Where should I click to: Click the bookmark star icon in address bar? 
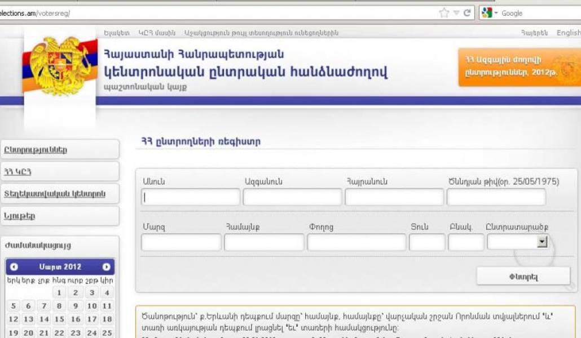(x=444, y=13)
